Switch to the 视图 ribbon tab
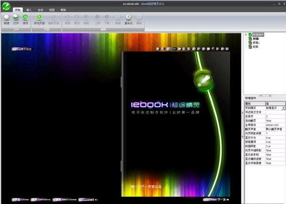Screen dimensions: 286x204 (x=52, y=10)
